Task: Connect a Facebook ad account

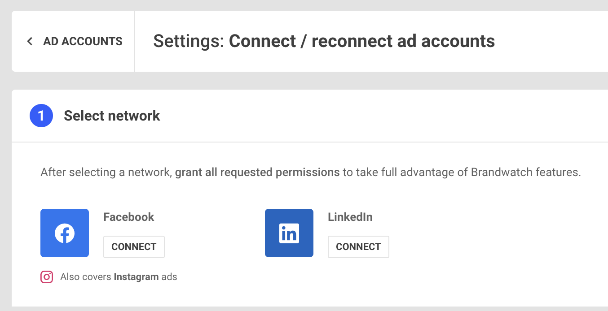Action: [134, 247]
